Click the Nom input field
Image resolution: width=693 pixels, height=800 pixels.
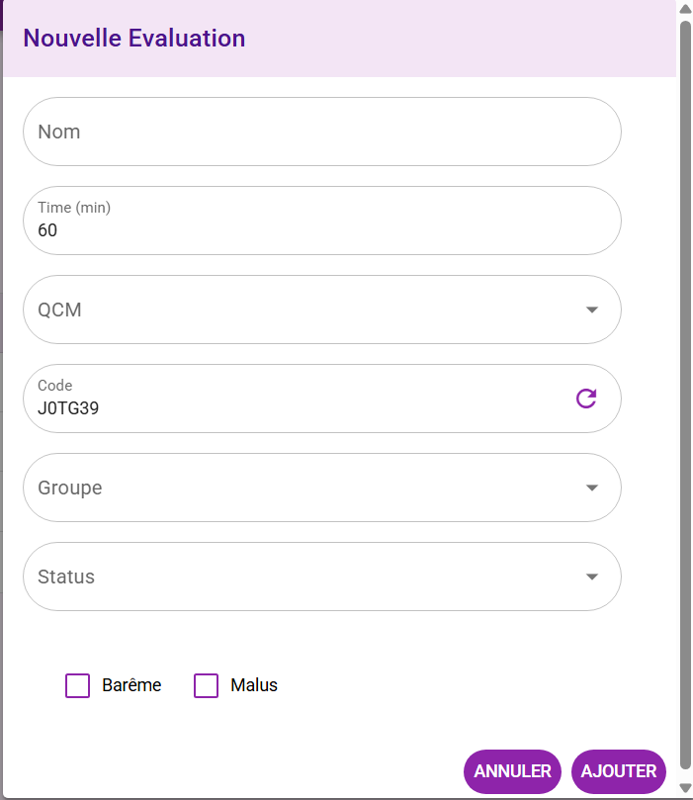point(321,131)
